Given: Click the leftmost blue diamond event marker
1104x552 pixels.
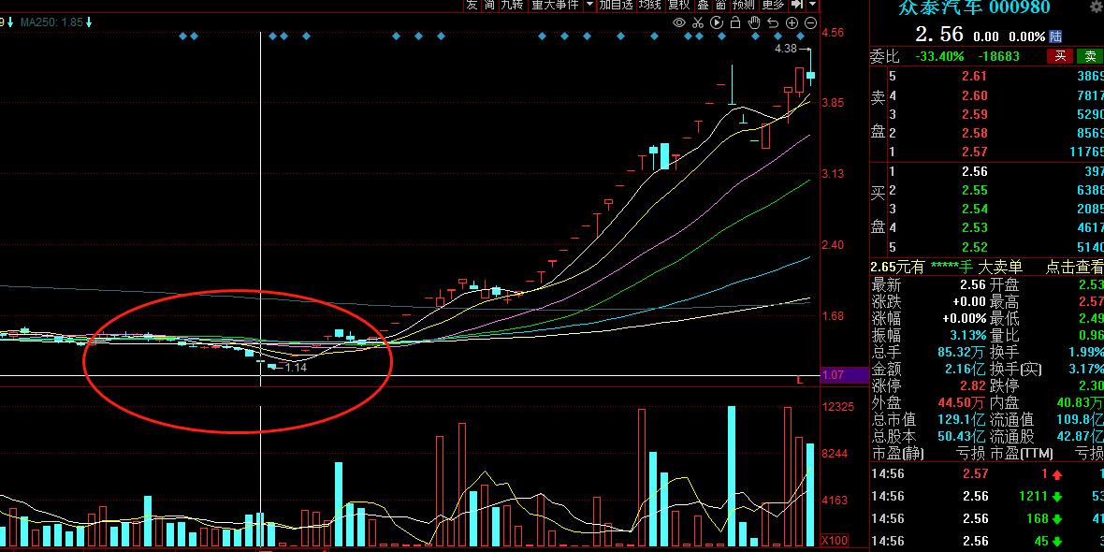Looking at the screenshot, I should click(x=183, y=36).
